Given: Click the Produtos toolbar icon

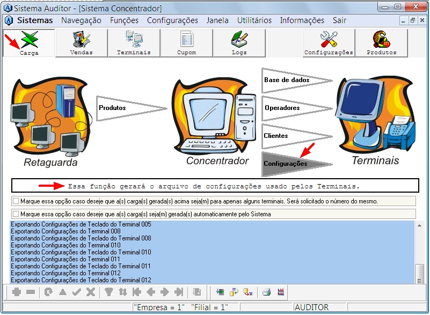Looking at the screenshot, I should 381,43.
